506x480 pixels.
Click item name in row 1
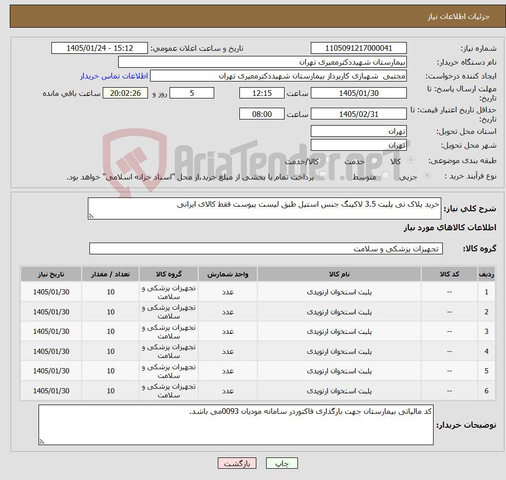339,292
